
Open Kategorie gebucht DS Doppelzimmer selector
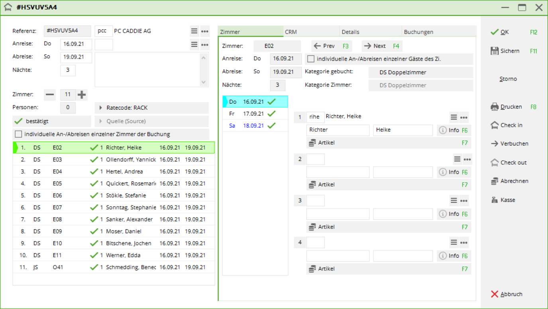[x=420, y=73]
